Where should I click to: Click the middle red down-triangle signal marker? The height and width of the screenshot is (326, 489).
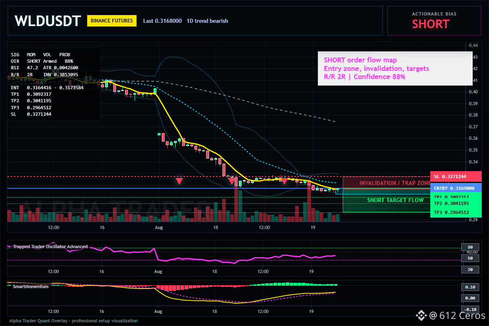(x=232, y=181)
